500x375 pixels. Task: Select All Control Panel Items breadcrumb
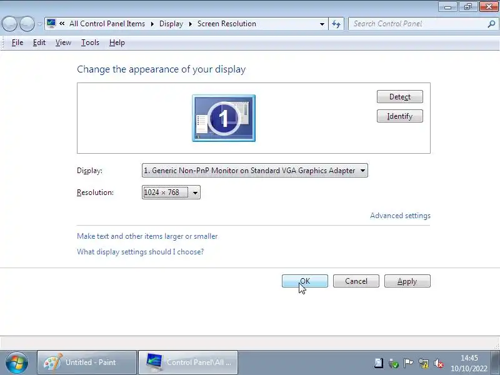click(x=107, y=24)
